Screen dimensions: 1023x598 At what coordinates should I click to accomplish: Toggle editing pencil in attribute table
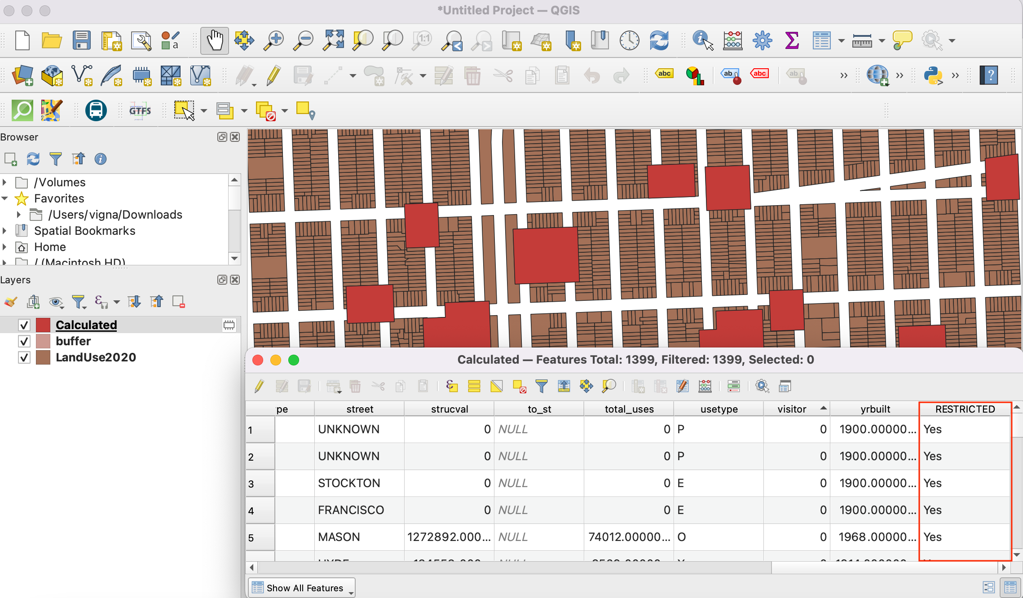click(x=259, y=386)
